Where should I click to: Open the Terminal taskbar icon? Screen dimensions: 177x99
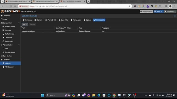tap(124, 95)
